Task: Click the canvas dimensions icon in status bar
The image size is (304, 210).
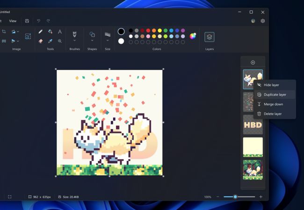Action: (x=30, y=197)
